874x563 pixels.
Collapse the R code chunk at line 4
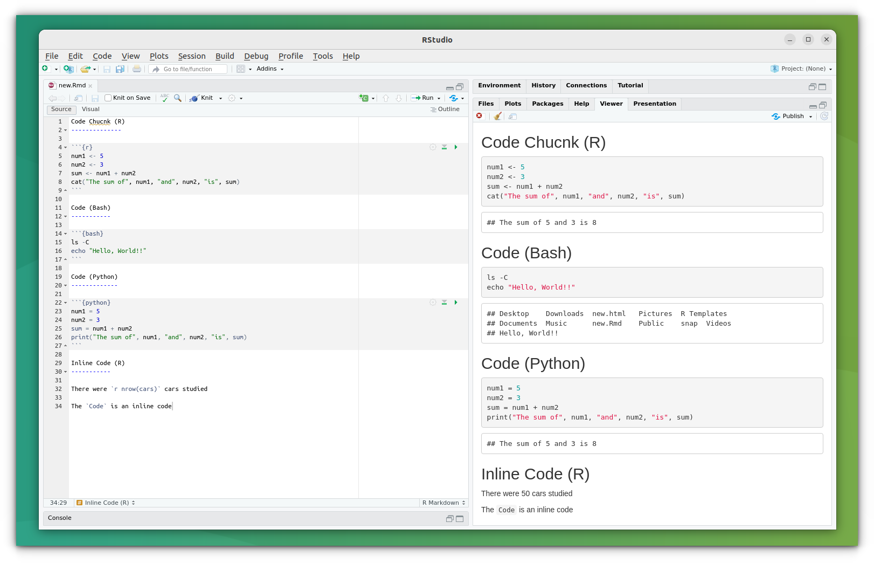(65, 147)
